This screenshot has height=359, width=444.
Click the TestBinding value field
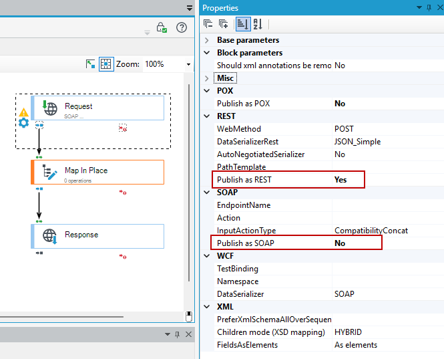coord(388,269)
